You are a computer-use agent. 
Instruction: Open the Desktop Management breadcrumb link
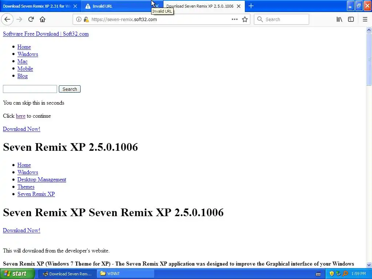[x=42, y=179]
